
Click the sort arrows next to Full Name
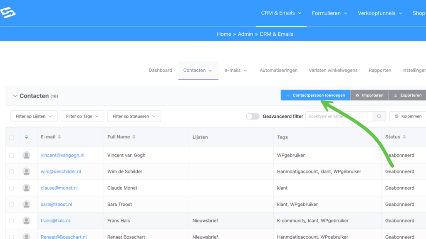click(134, 137)
